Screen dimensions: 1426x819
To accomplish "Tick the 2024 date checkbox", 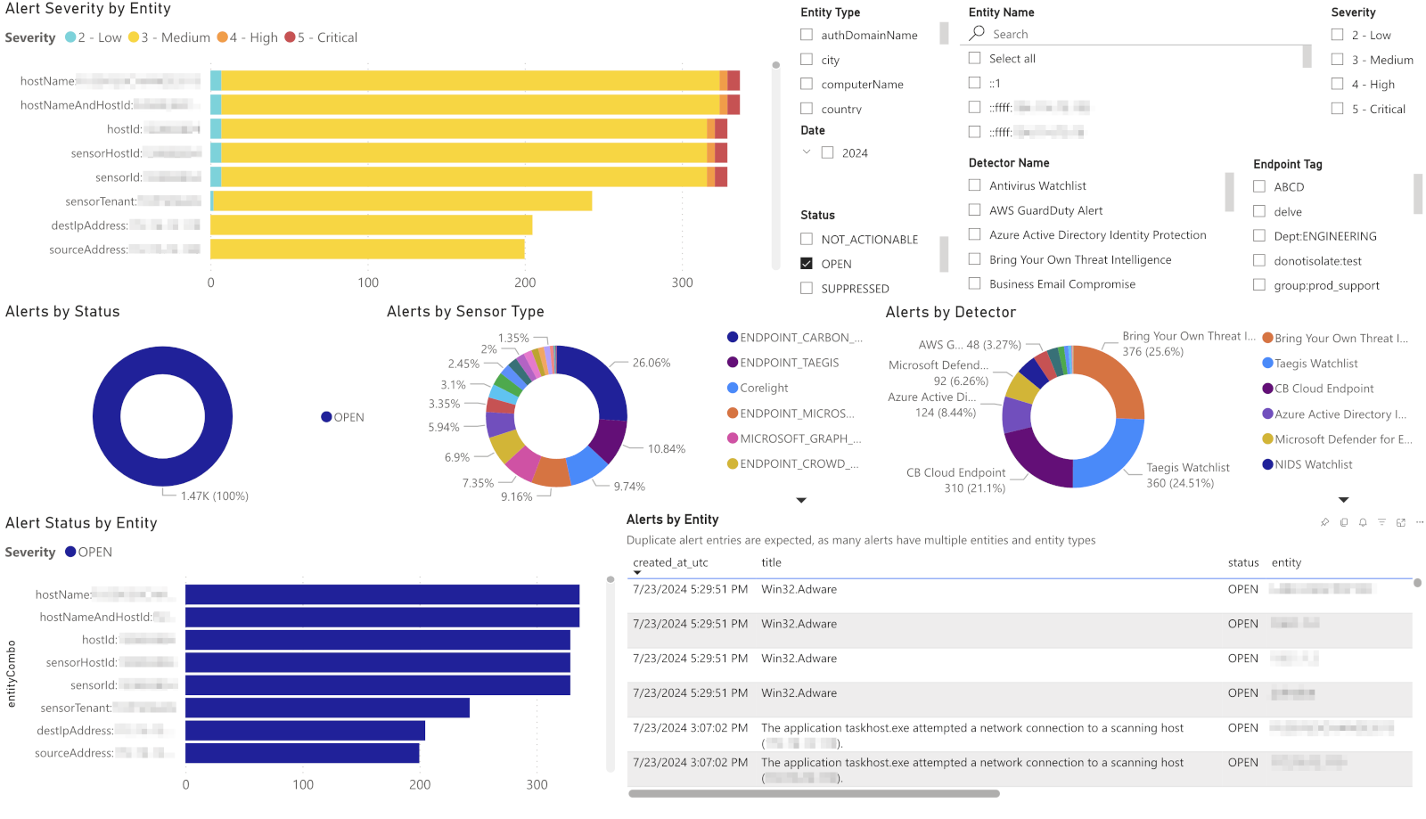I will click(828, 152).
